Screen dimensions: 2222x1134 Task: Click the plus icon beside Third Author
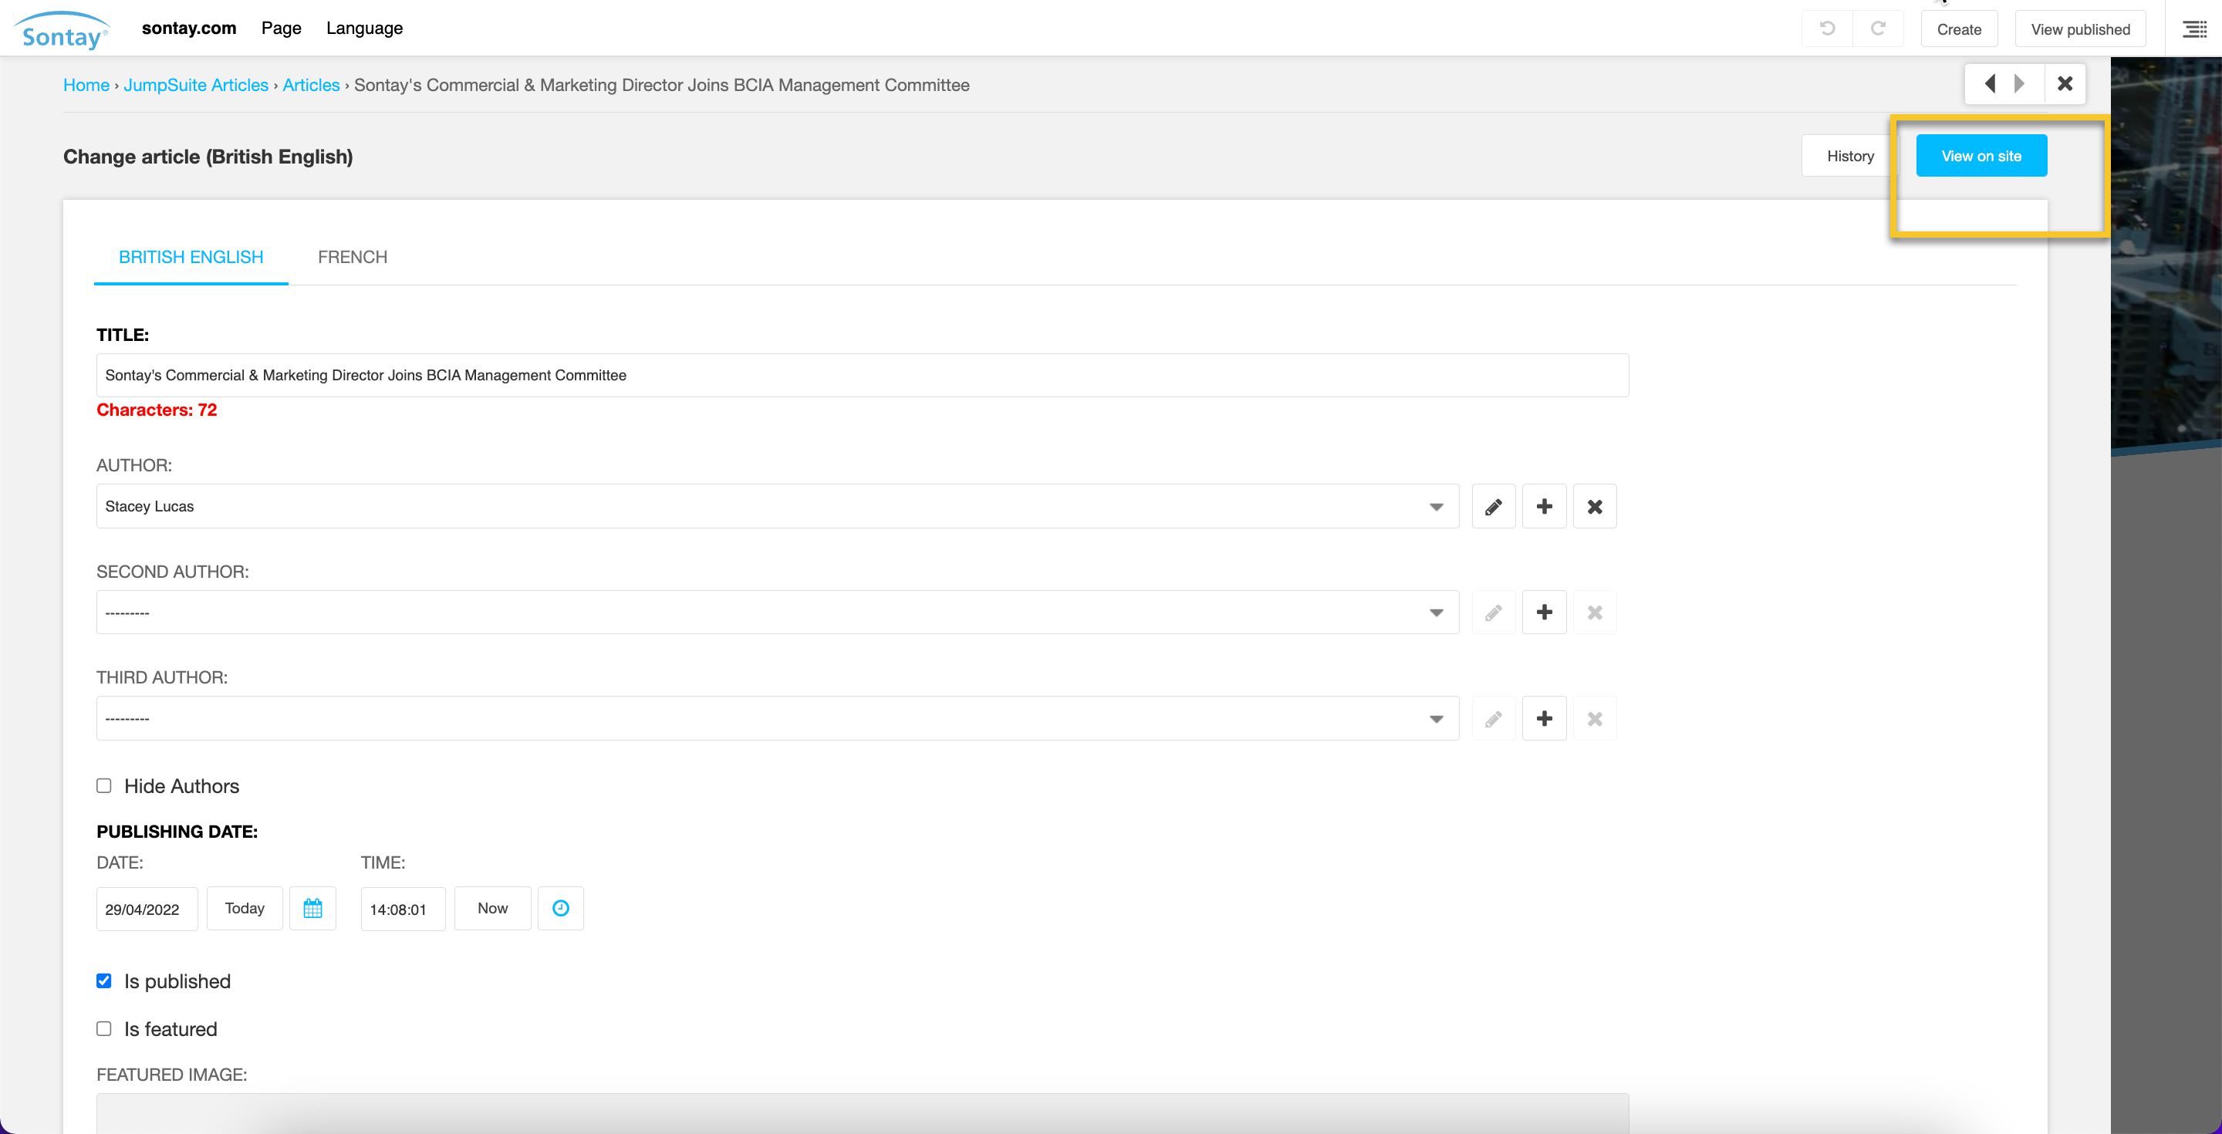(x=1544, y=718)
